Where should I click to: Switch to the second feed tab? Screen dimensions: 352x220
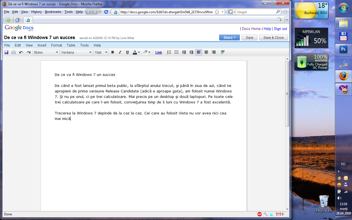point(18,20)
